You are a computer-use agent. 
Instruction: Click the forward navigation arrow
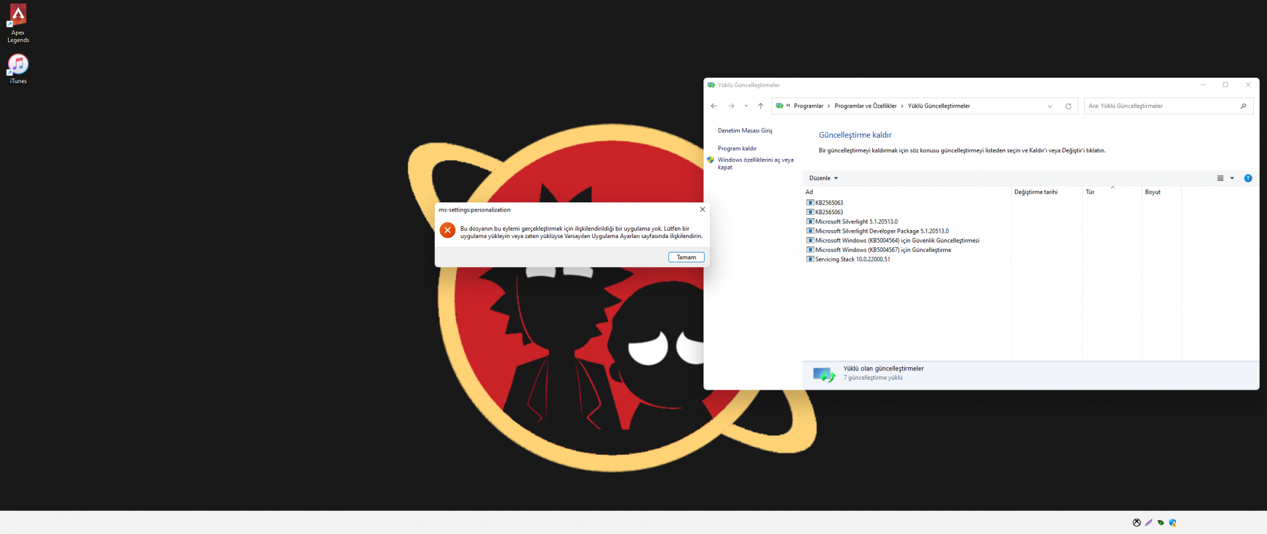(x=731, y=106)
